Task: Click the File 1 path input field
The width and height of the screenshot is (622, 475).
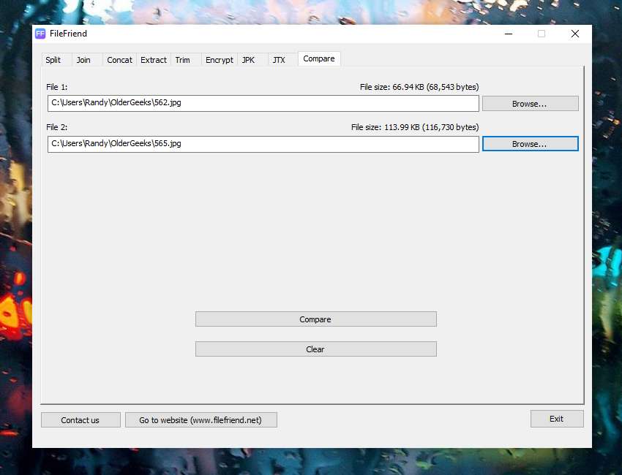Action: point(263,103)
